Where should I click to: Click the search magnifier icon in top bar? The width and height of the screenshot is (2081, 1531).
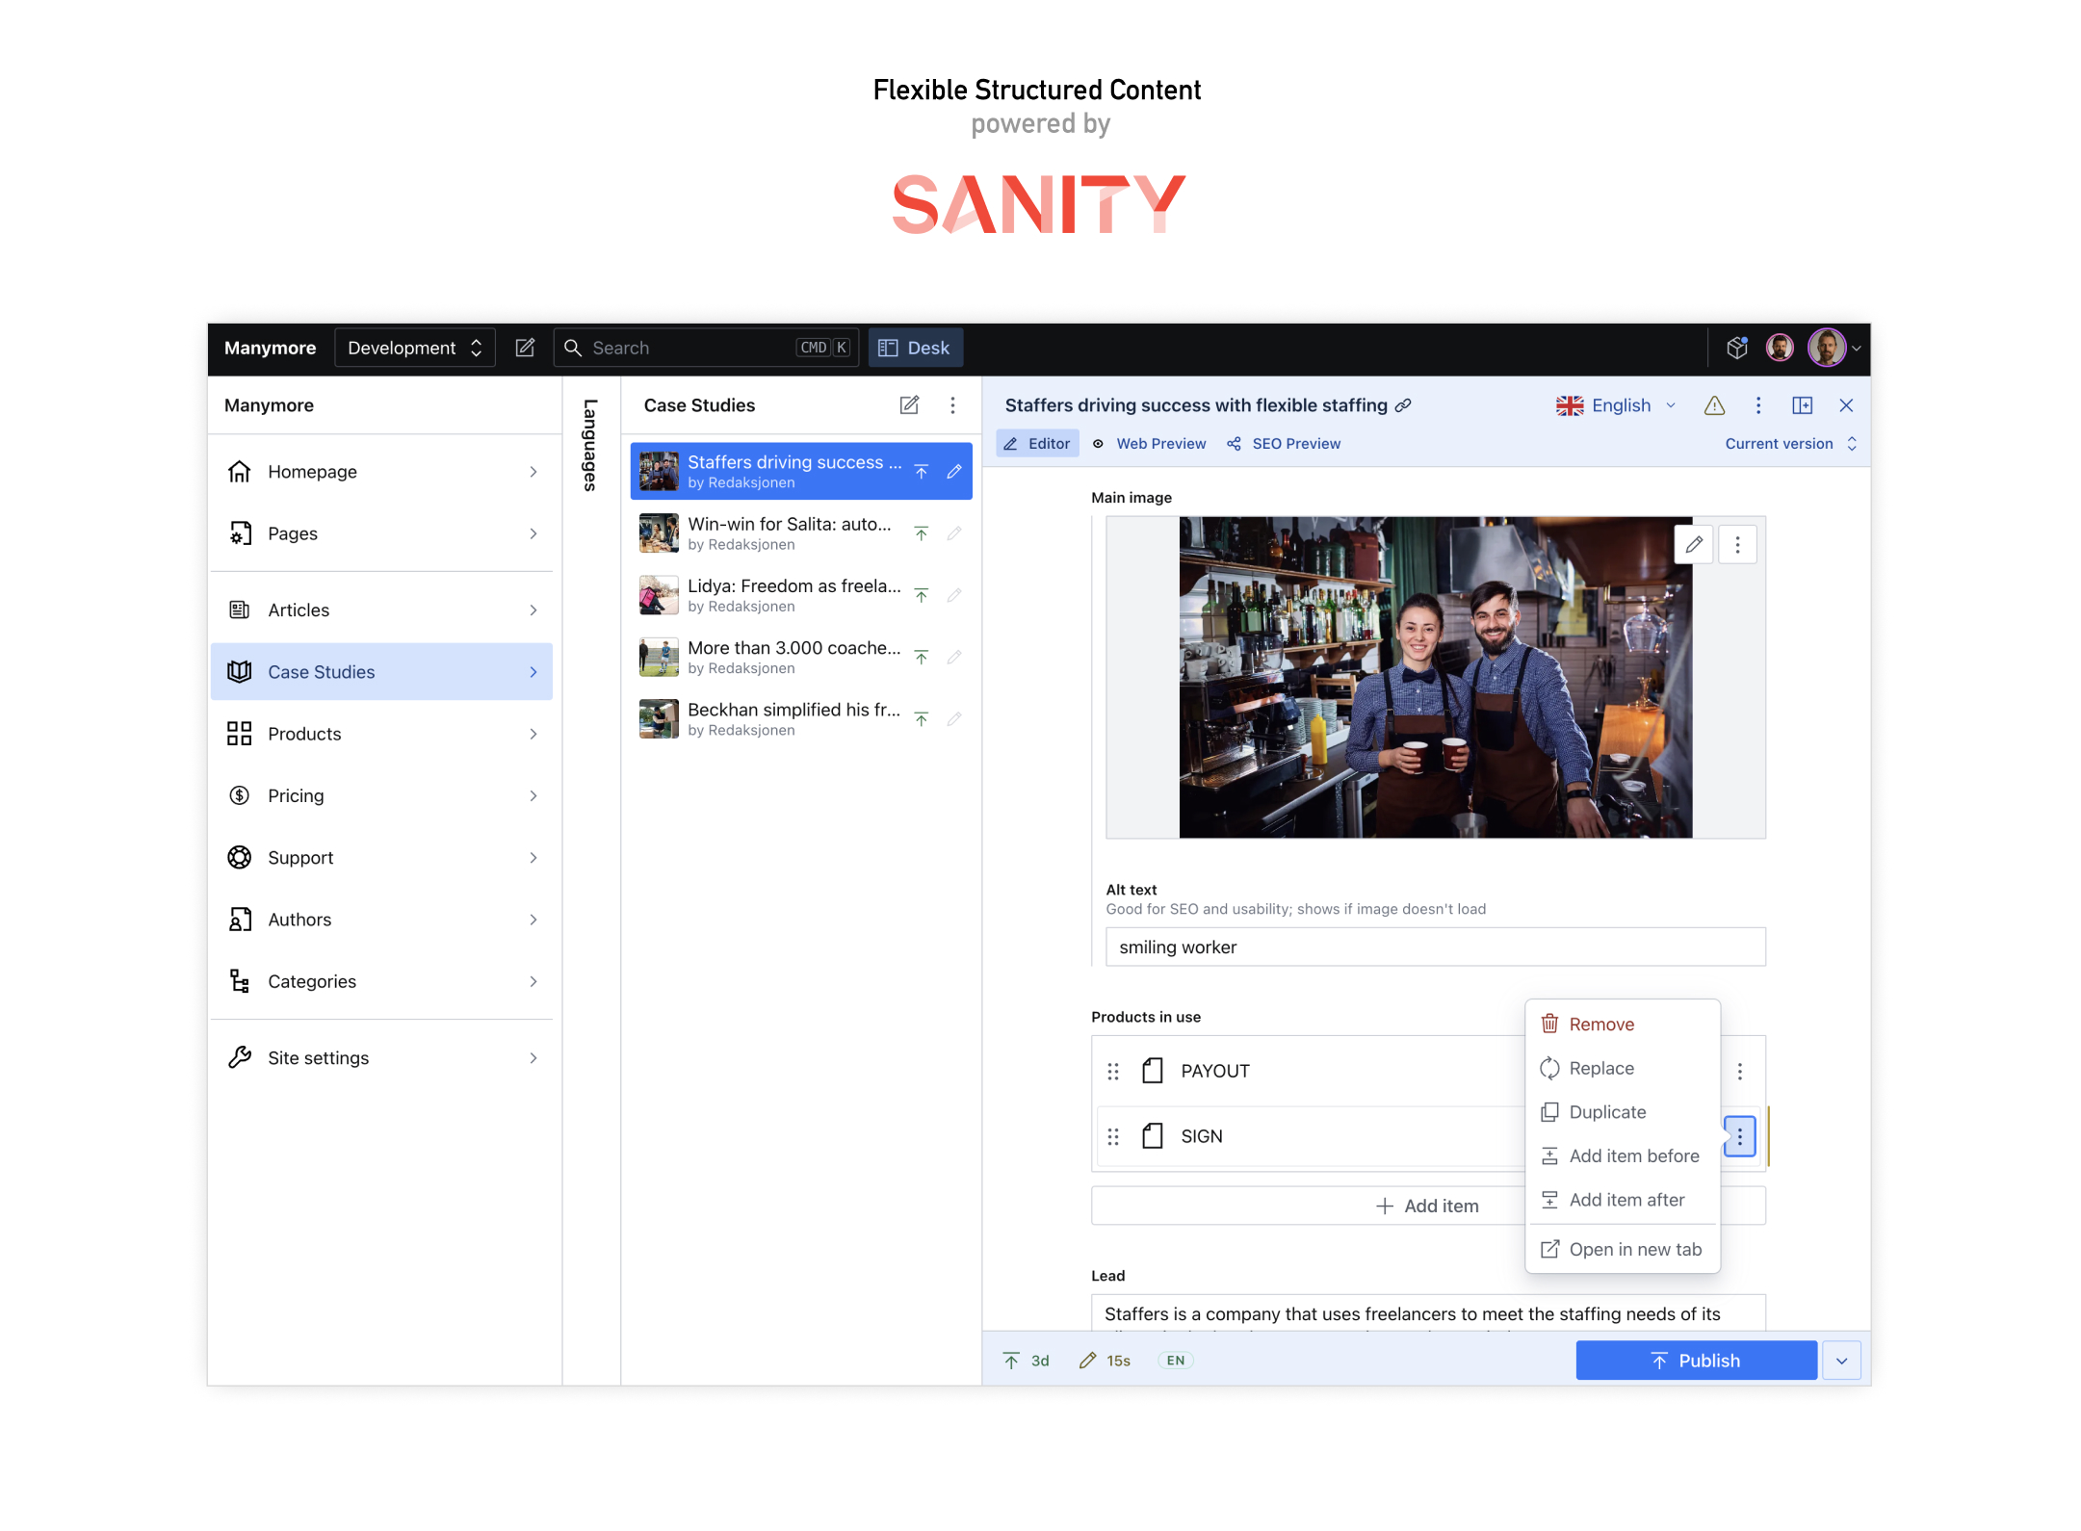click(x=573, y=348)
